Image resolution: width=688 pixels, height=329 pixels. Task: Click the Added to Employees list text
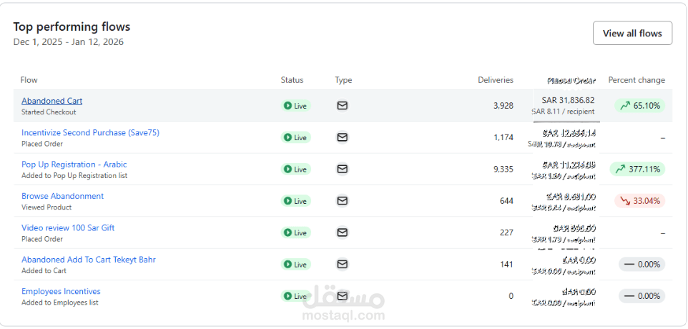[59, 303]
